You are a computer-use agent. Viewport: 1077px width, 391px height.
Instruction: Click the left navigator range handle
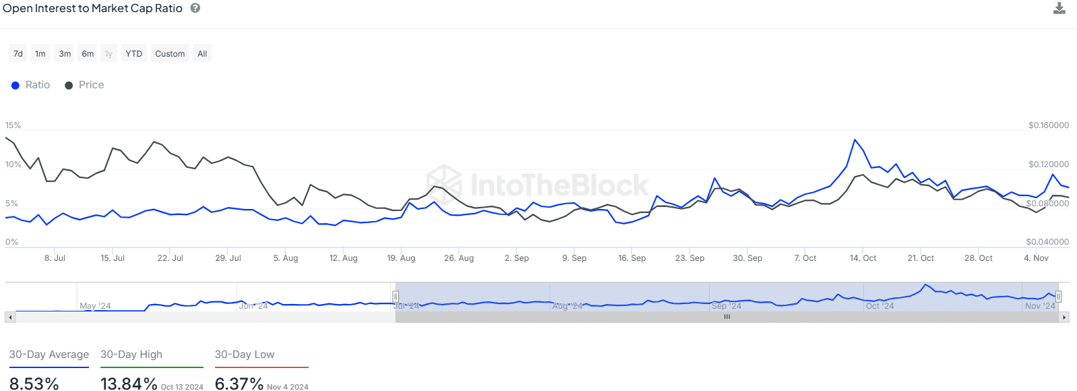click(396, 297)
